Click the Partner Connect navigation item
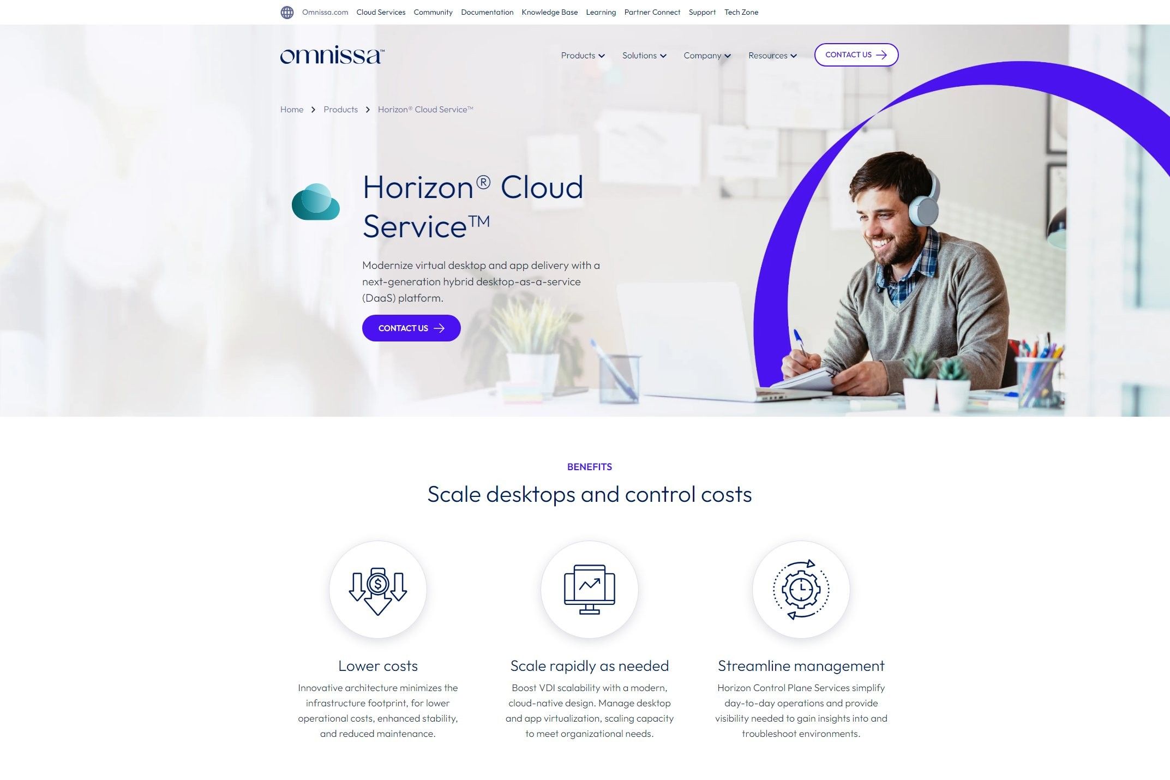 pos(652,12)
